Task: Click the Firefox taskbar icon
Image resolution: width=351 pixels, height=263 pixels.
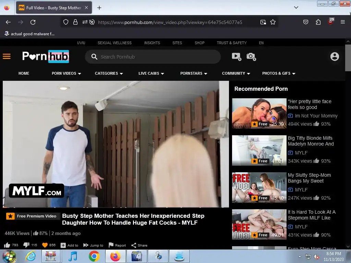Action: click(115, 256)
